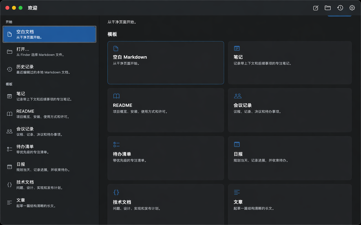Select 待办清单 template title in the sidebar
The image size is (361, 225).
pos(25,147)
